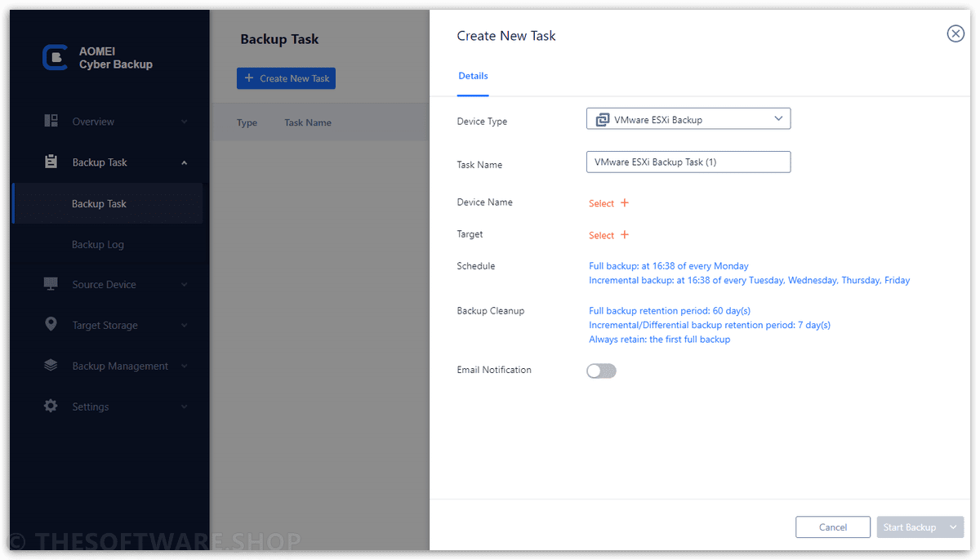Click the Type column header
The height and width of the screenshot is (560, 980).
[247, 122]
